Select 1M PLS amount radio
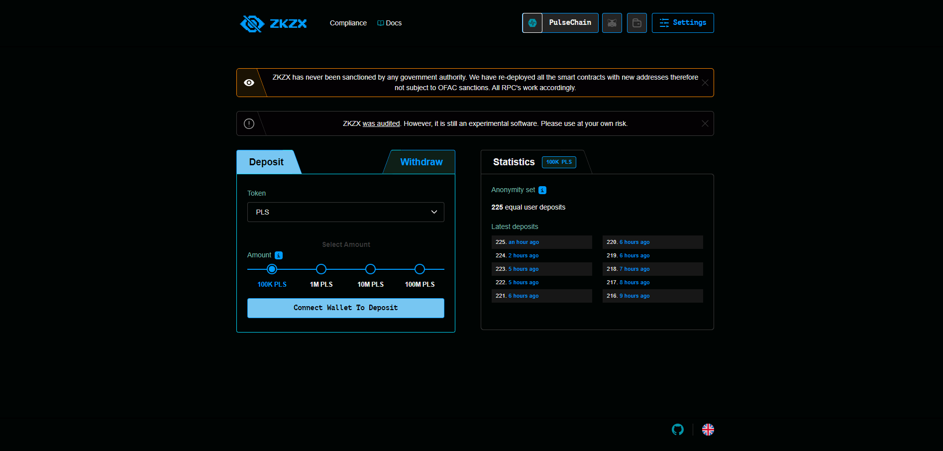The width and height of the screenshot is (943, 451). (x=321, y=269)
